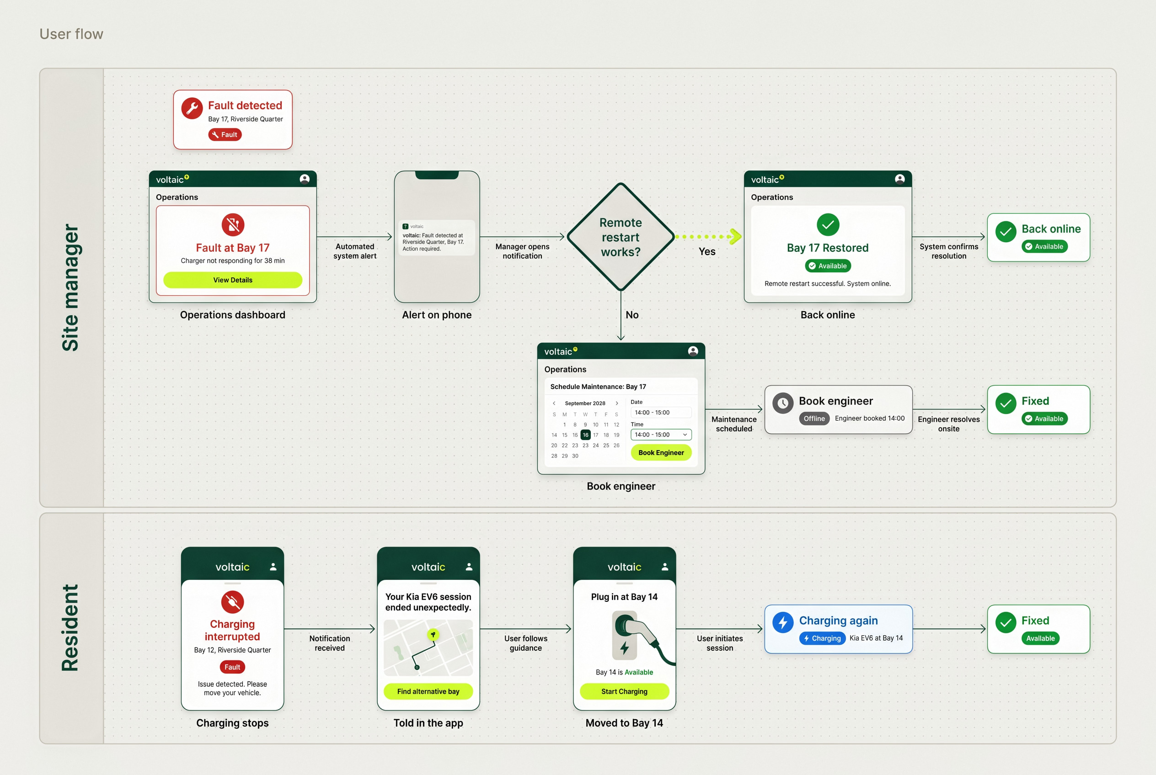Screen dimensions: 1156x775
Task: Click the Date field showing 14:00 - 15:00
Action: (x=661, y=413)
